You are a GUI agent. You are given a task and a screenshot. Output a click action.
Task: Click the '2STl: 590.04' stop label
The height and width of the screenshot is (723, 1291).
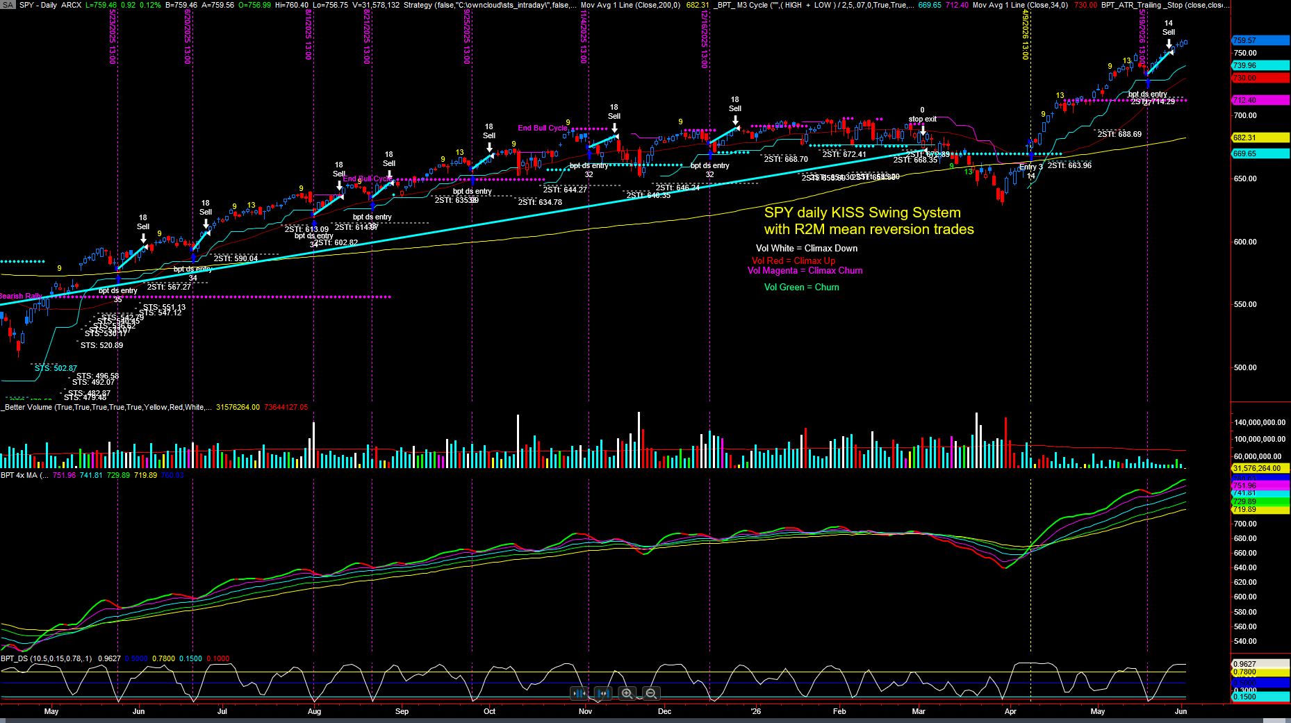pos(235,258)
